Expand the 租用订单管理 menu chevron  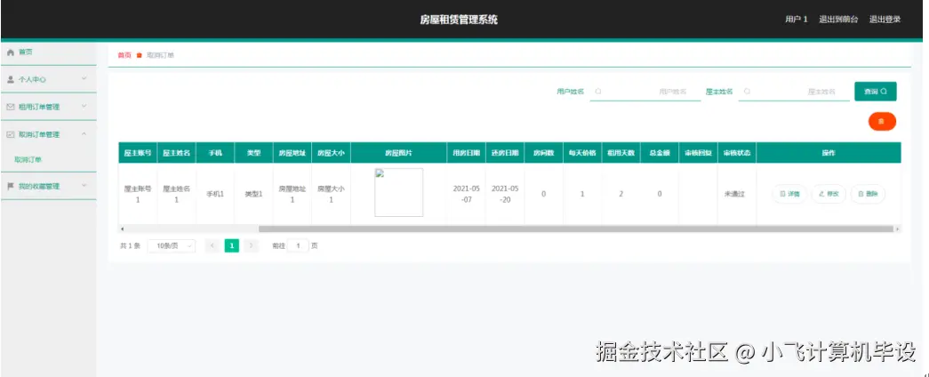[x=84, y=107]
